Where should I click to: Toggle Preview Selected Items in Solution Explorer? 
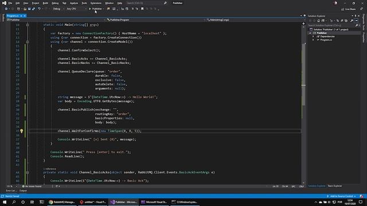point(356,21)
